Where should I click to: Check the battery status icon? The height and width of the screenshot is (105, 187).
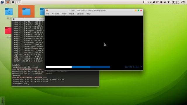pos(158,2)
